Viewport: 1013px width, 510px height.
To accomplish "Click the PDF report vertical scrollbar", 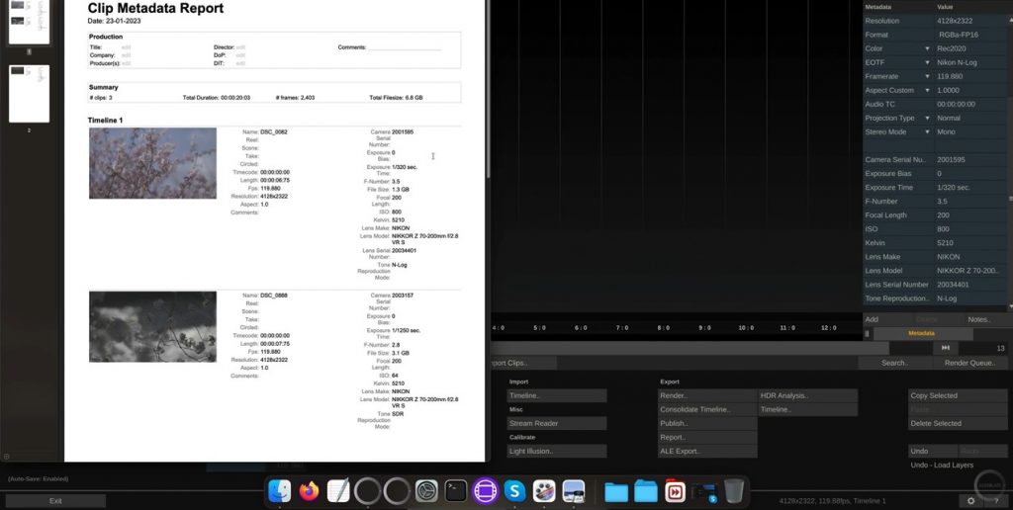I will click(x=488, y=90).
